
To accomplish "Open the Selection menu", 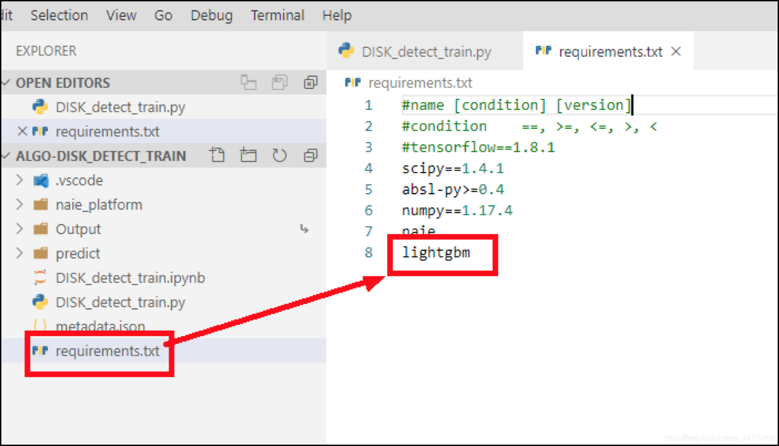I will 59,15.
